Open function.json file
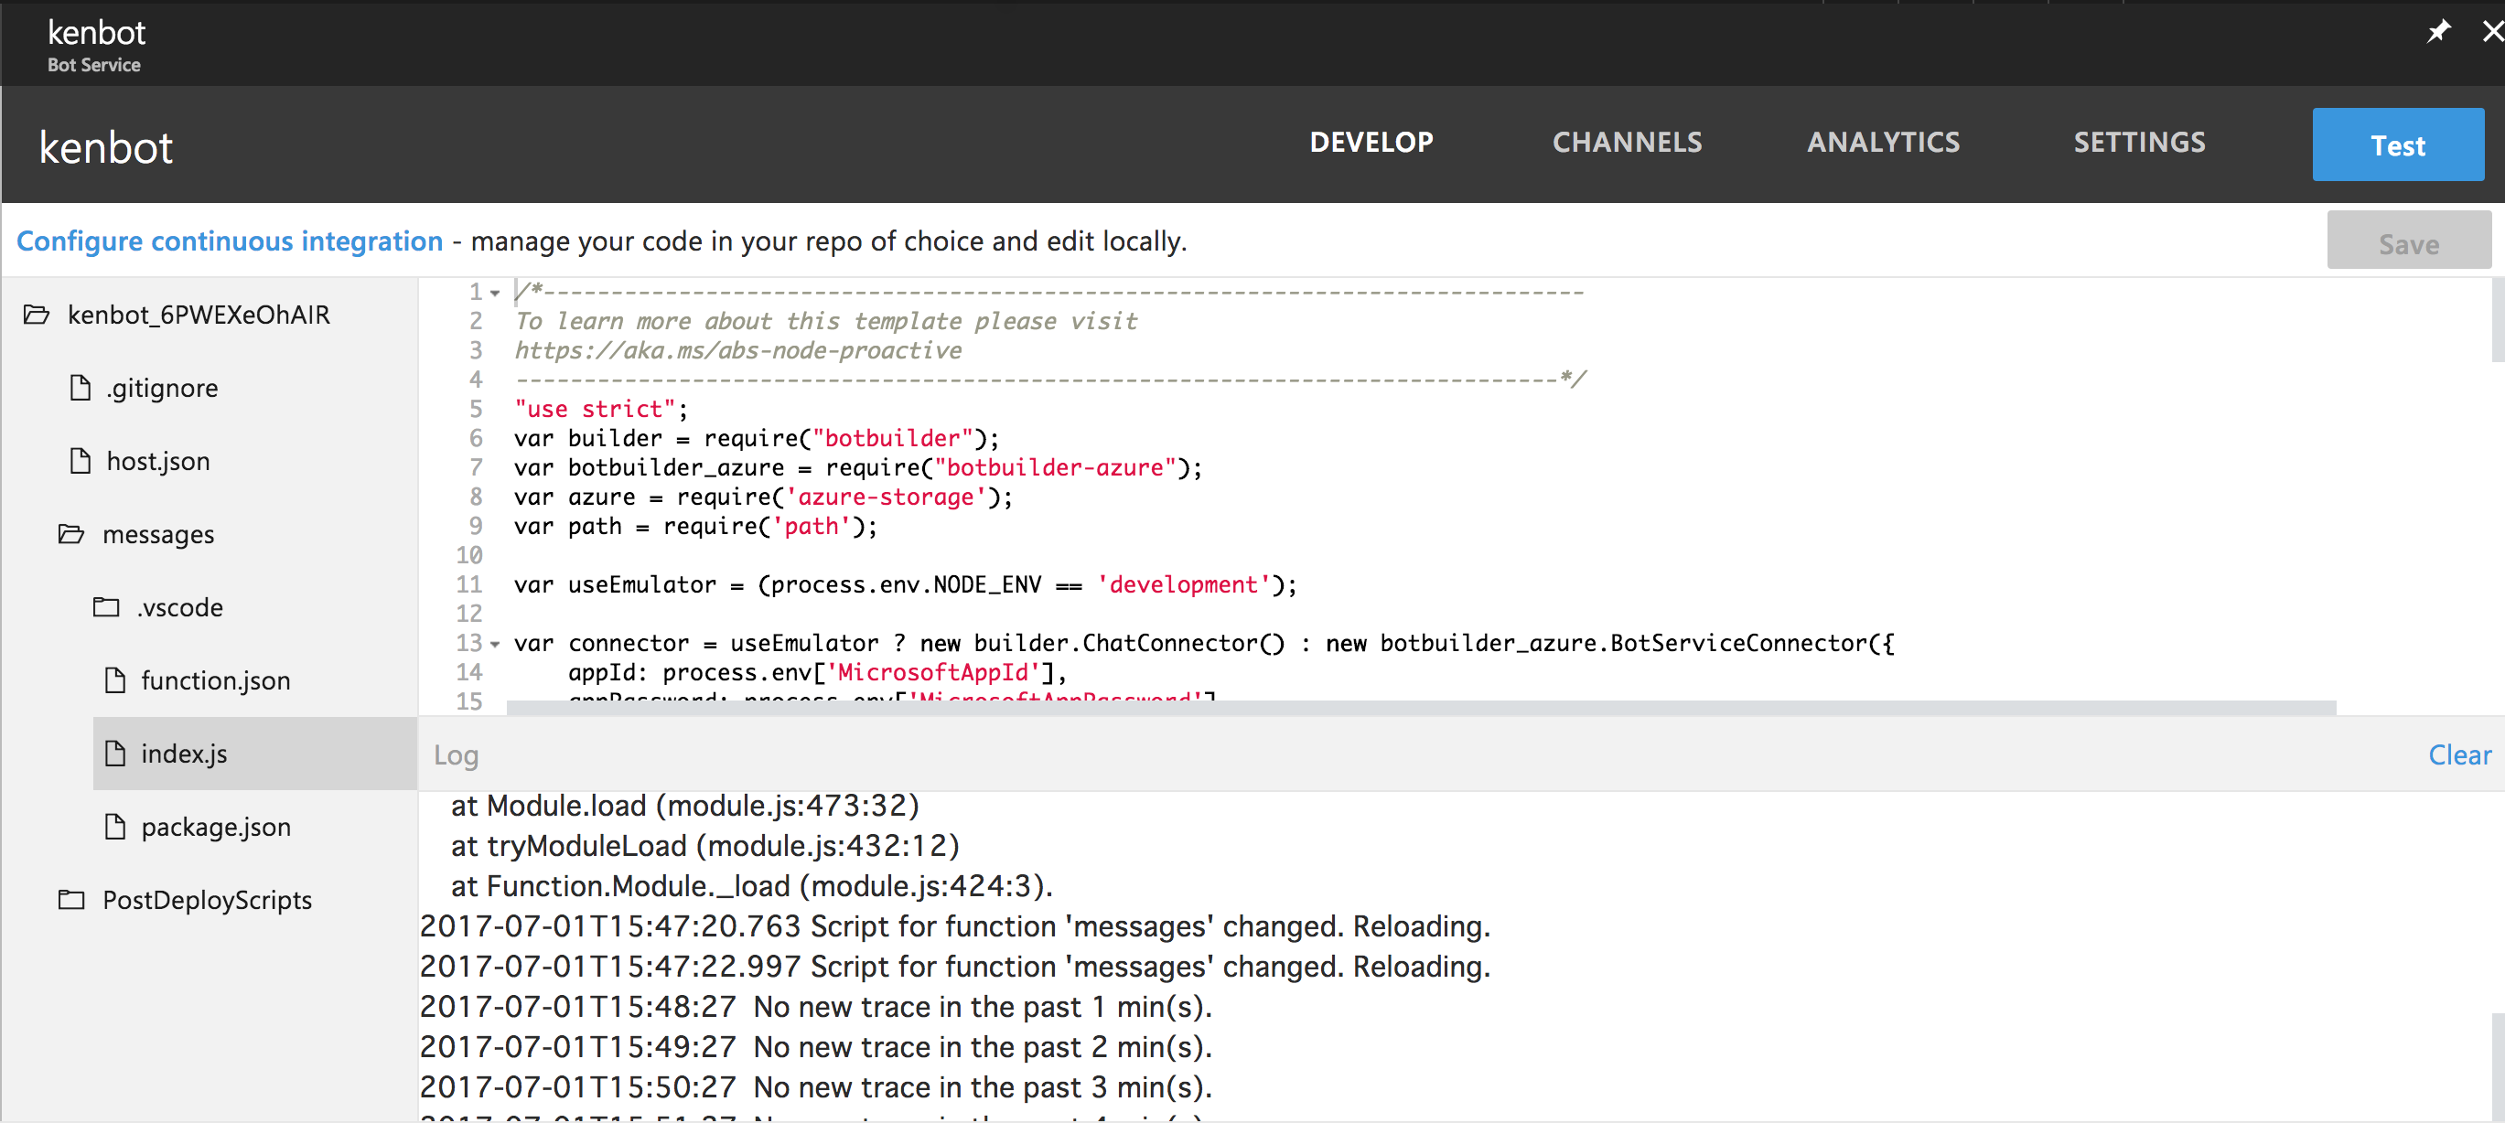 [216, 680]
